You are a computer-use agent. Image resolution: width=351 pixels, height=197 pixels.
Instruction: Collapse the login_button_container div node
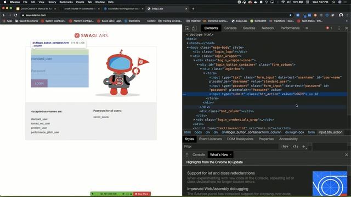point(197,65)
